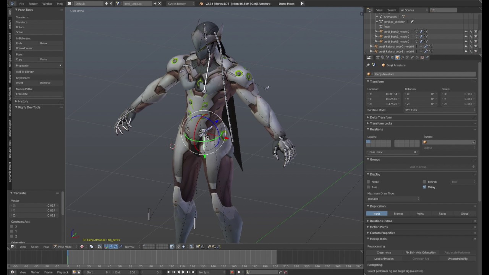Viewport: 489px width, 275px height.
Task: Open the Textured maximum draw type dropdown
Action: [x=393, y=199]
